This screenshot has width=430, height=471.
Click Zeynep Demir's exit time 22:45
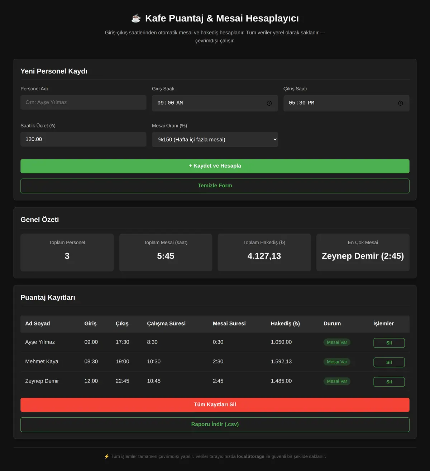123,381
